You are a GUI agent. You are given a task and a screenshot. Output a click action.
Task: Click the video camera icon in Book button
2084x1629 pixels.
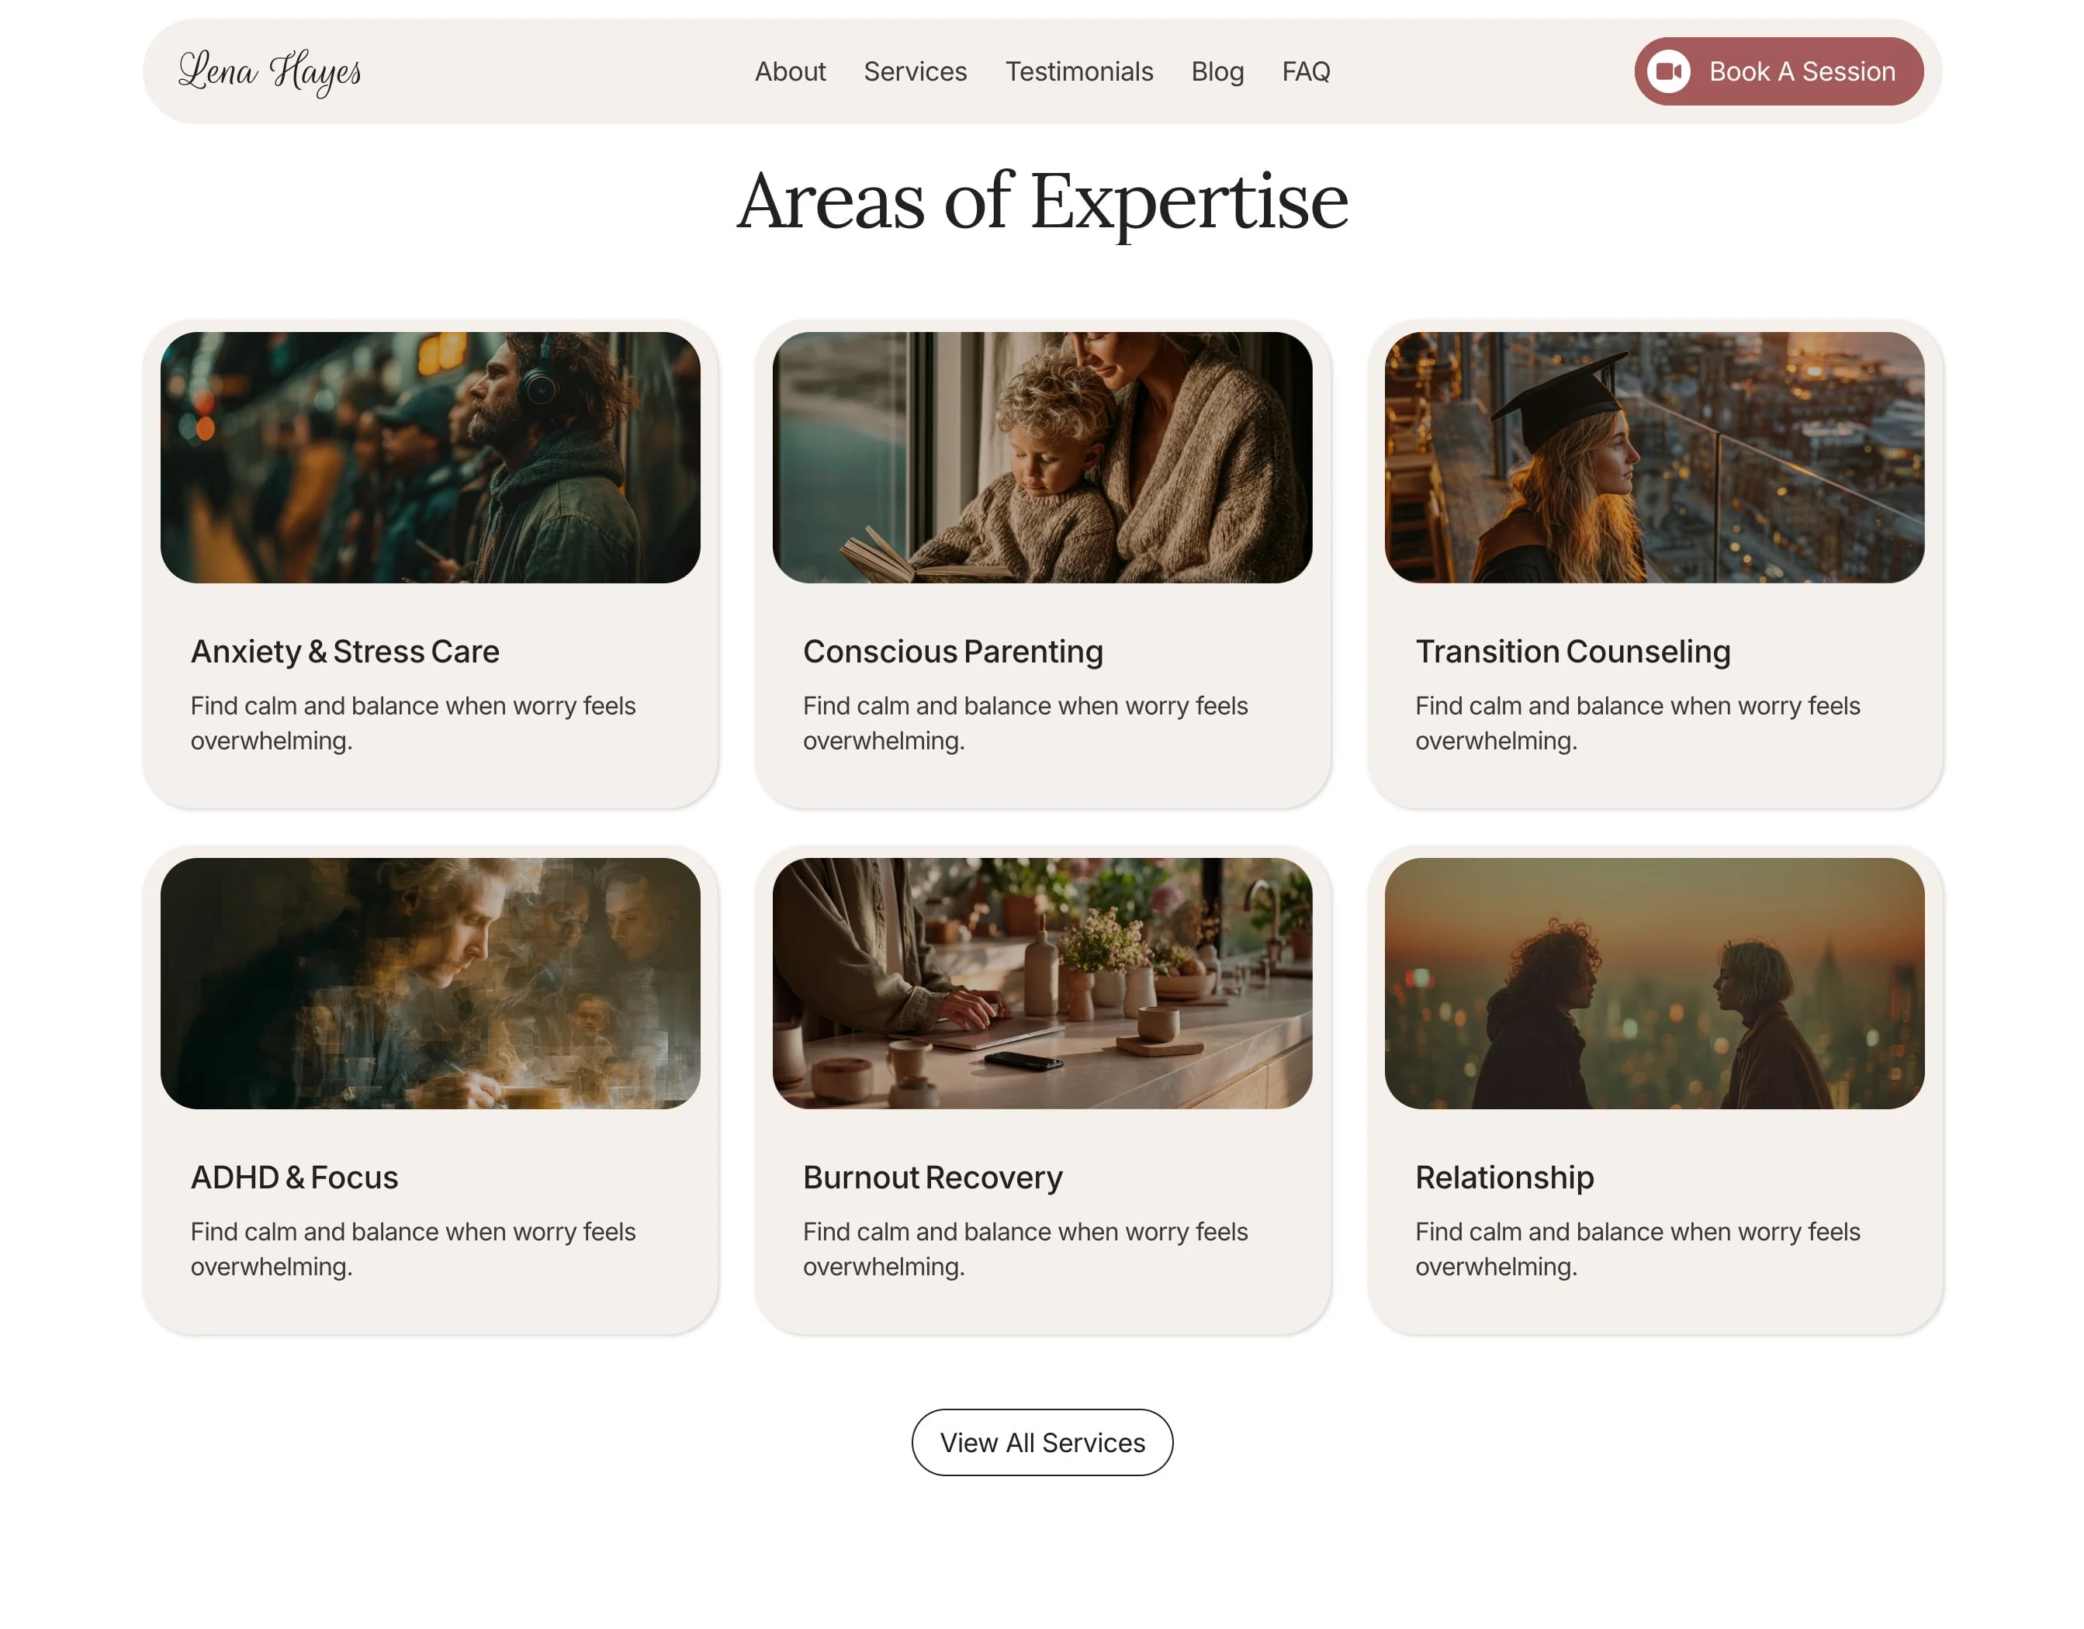[x=1668, y=71]
